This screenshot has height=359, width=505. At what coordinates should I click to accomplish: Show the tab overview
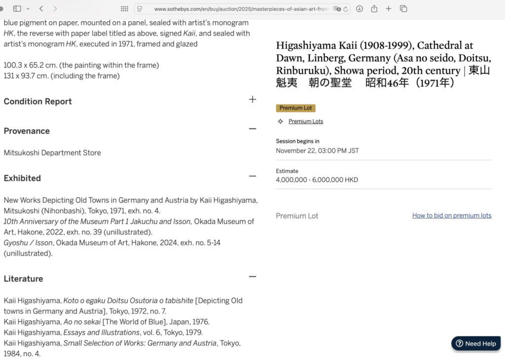point(403,8)
